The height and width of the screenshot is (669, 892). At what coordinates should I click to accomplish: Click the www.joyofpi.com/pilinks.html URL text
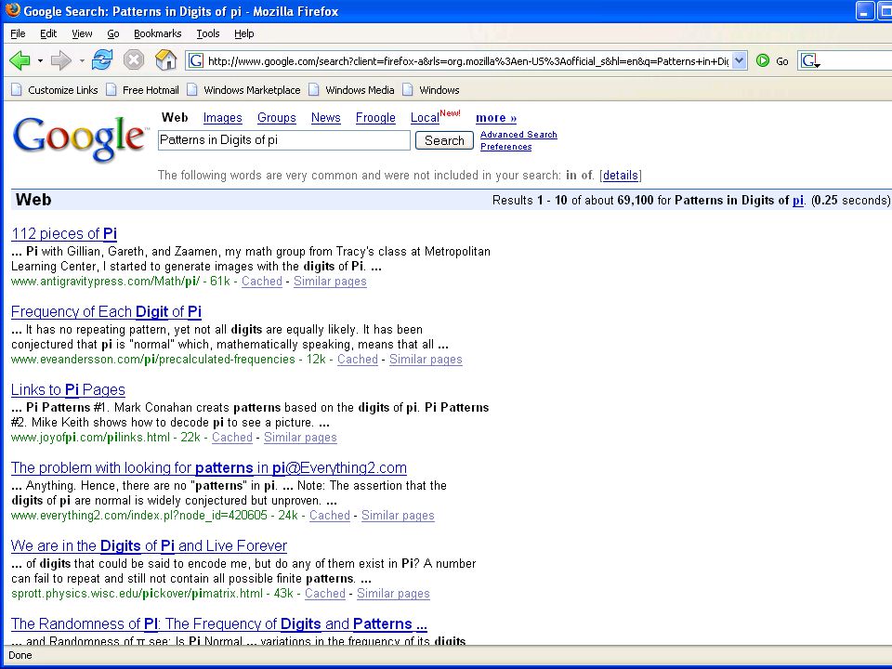click(x=90, y=437)
